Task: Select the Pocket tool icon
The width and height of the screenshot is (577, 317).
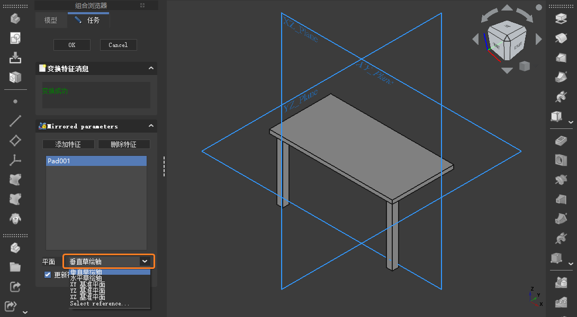Action: click(x=561, y=141)
